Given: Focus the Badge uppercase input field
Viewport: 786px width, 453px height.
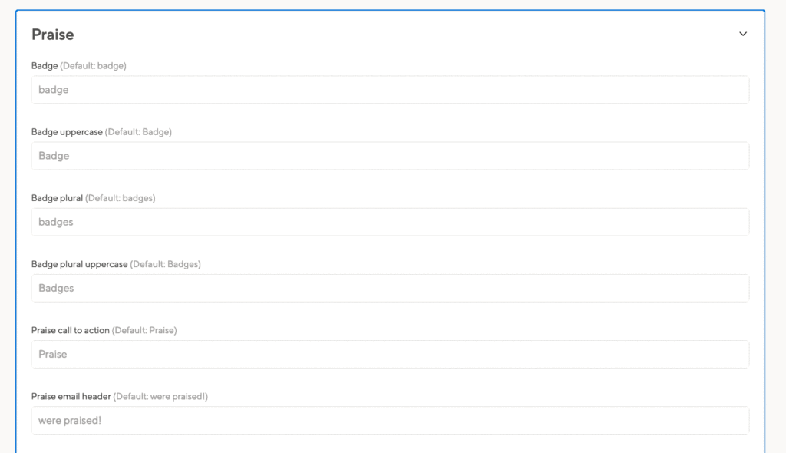Looking at the screenshot, I should (x=390, y=156).
